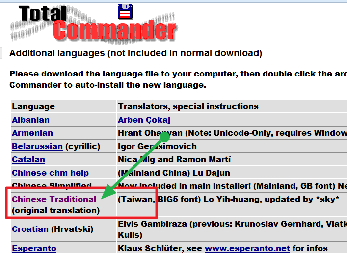Open the Chinese chm help link

click(x=50, y=173)
